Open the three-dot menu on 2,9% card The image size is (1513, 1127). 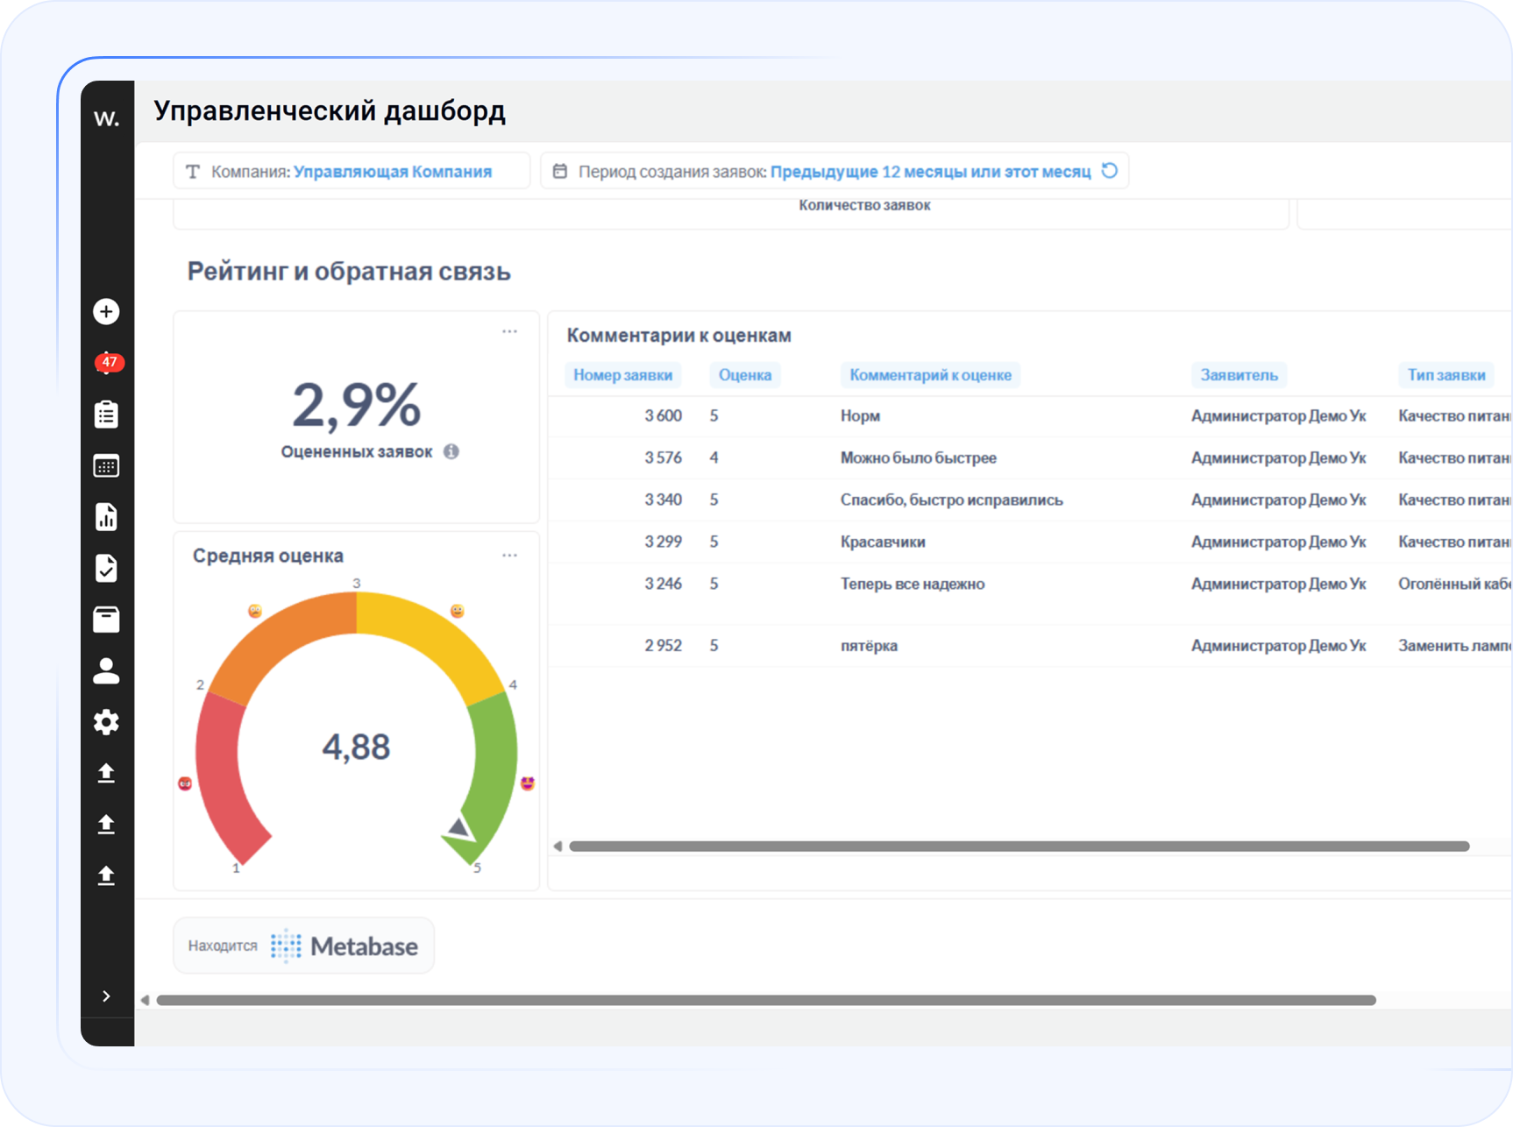(509, 332)
